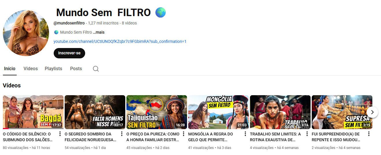Image resolution: width=381 pixels, height=155 pixels.
Task: Open the youtube.com/channel subscription link
Action: pos(120,41)
